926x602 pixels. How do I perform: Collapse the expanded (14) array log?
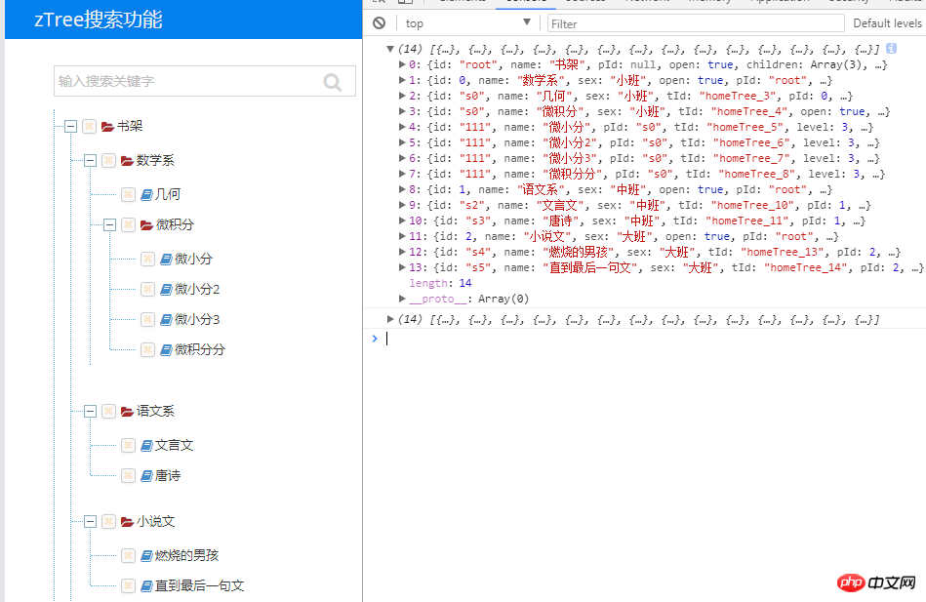[389, 49]
